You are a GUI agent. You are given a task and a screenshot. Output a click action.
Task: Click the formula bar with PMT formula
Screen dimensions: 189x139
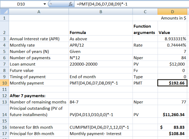click(131, 4)
